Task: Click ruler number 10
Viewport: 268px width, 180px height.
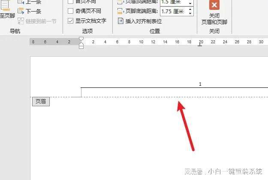Action: point(141,42)
